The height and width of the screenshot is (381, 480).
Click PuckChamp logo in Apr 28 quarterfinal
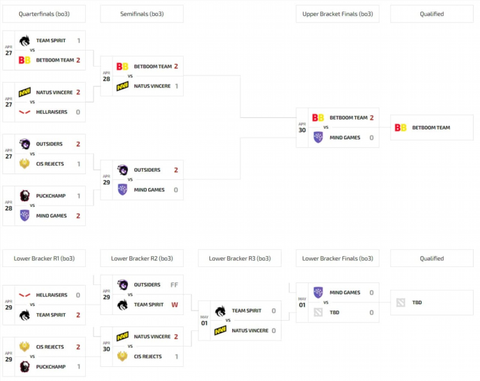click(x=24, y=196)
